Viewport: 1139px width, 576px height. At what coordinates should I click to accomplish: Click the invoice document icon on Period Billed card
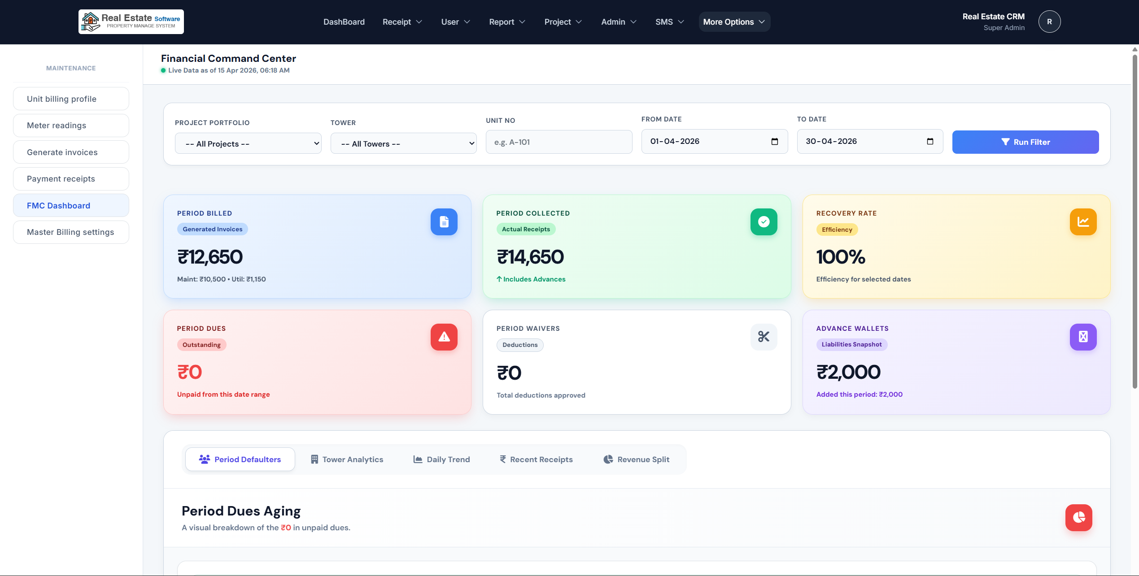444,221
